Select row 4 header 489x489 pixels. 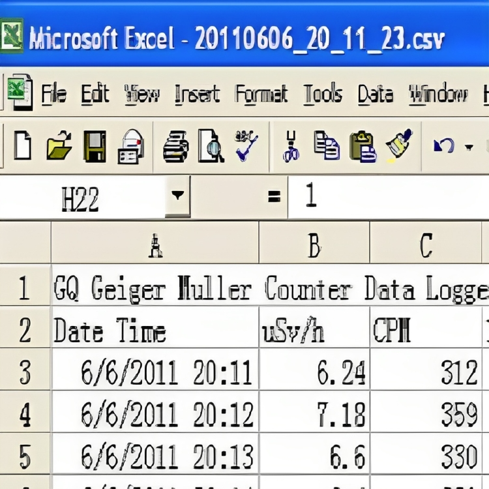[25, 411]
